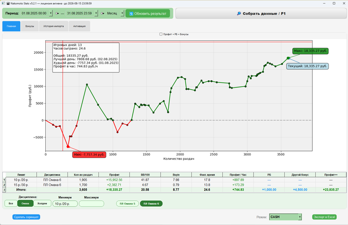Click the hand icon after the end date
This screenshot has height=225, width=348.
tap(102, 13)
